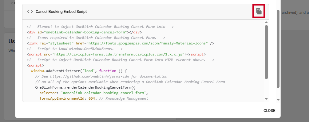Click the code box vertical scrollbar thumb

point(266,52)
